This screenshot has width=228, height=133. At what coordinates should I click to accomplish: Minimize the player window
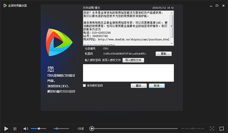tap(211, 6)
